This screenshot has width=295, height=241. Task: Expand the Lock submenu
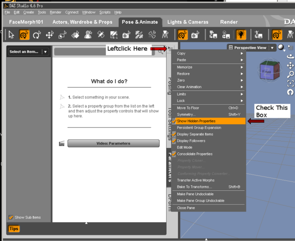pos(208,101)
